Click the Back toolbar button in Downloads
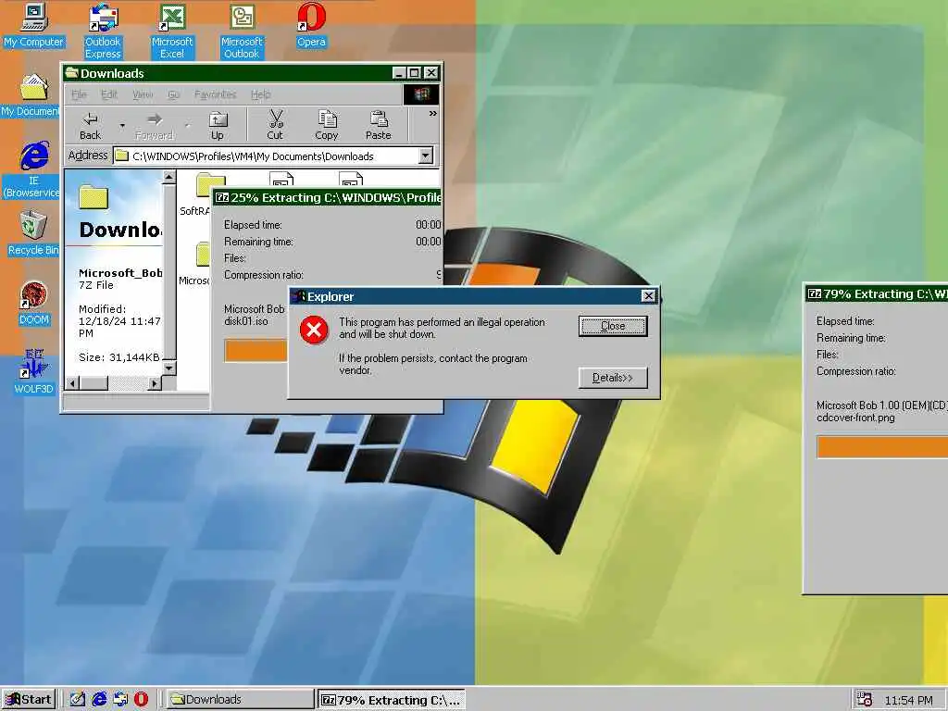 (x=91, y=125)
